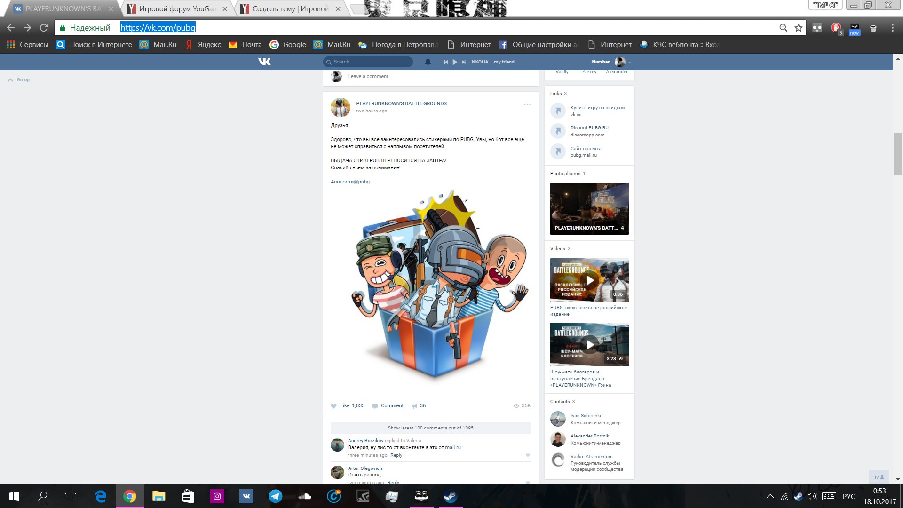Image resolution: width=903 pixels, height=508 pixels.
Task: Open PLAYERUNKNOWN'S BATTLEGROUNDS post author link
Action: pyautogui.click(x=401, y=103)
